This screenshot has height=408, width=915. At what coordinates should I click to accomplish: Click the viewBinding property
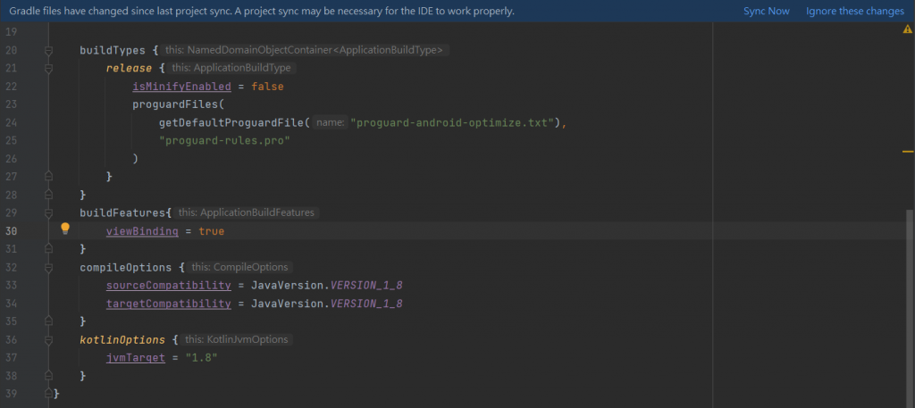142,231
